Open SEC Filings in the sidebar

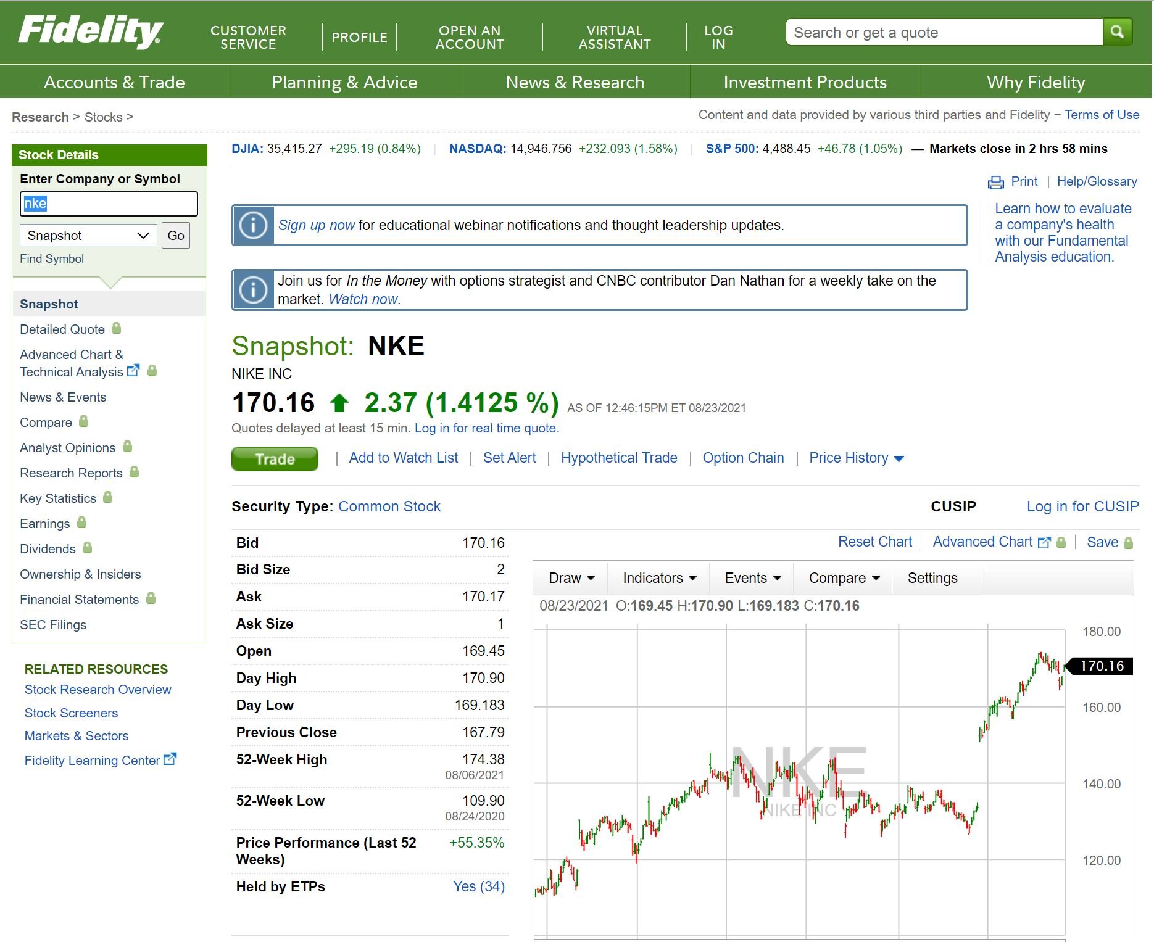point(53,625)
